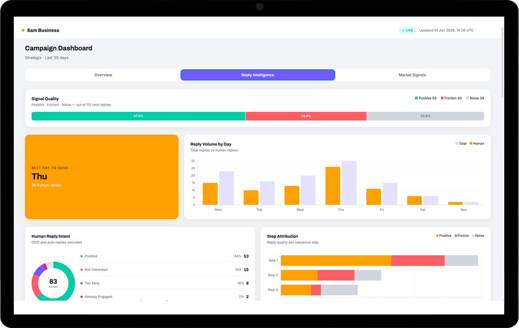Click the donut chart center showing 83 human
The image size is (519, 328).
coord(53,283)
